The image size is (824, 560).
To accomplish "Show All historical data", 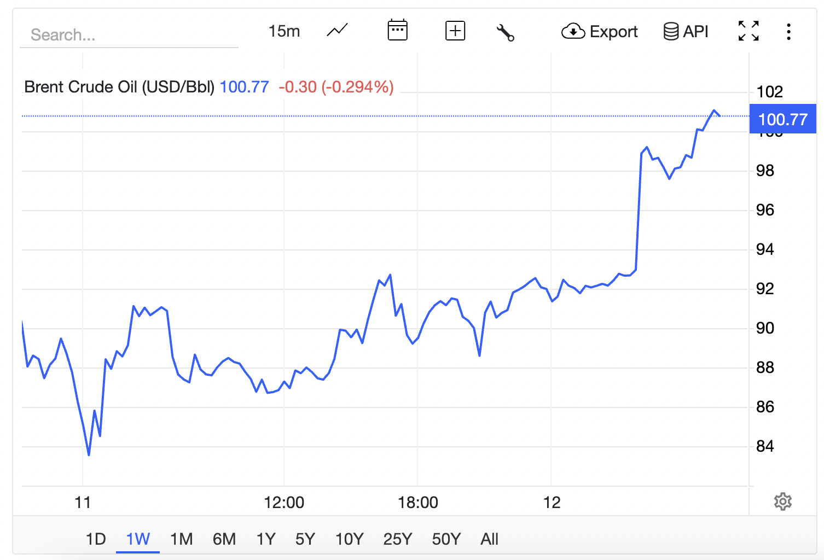I will tap(489, 539).
